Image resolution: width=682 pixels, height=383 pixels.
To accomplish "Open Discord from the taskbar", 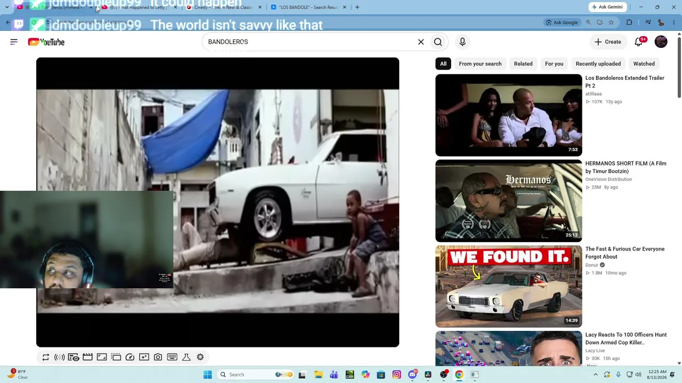I will [412, 374].
